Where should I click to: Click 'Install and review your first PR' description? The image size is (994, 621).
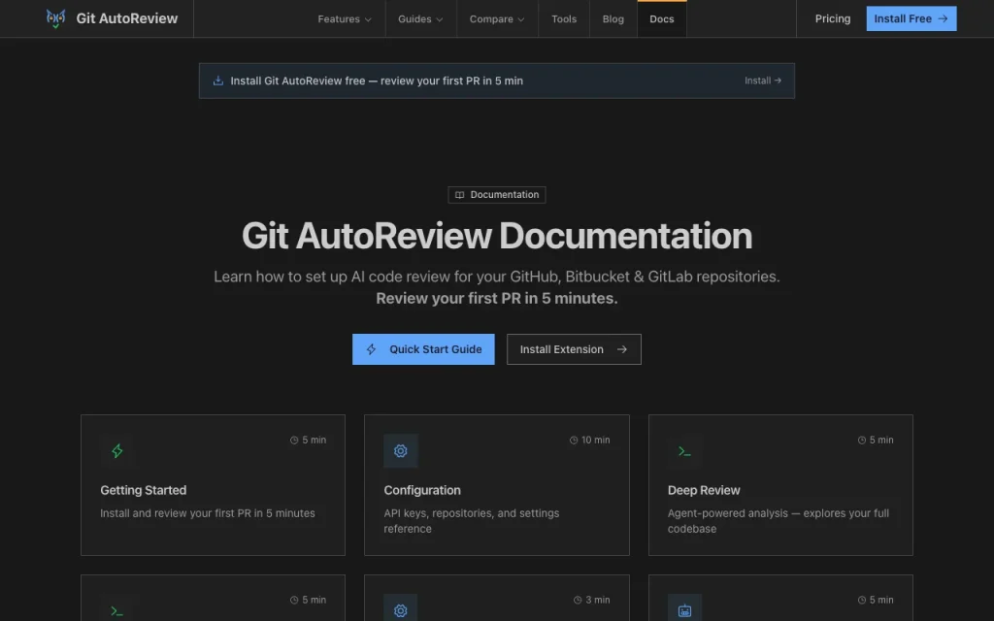click(x=208, y=512)
